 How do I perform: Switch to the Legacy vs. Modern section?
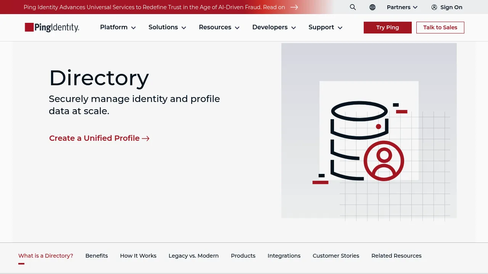194,256
